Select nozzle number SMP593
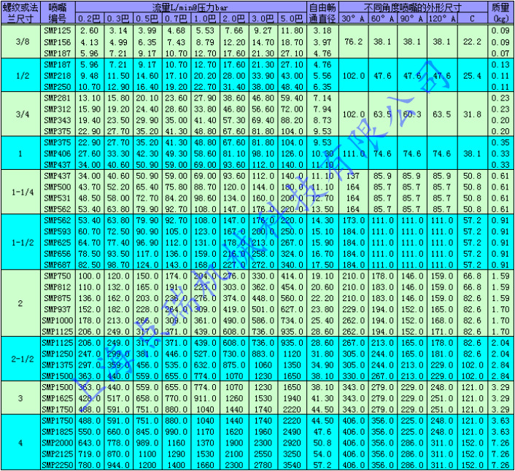This screenshot has width=515, height=471. point(58,231)
